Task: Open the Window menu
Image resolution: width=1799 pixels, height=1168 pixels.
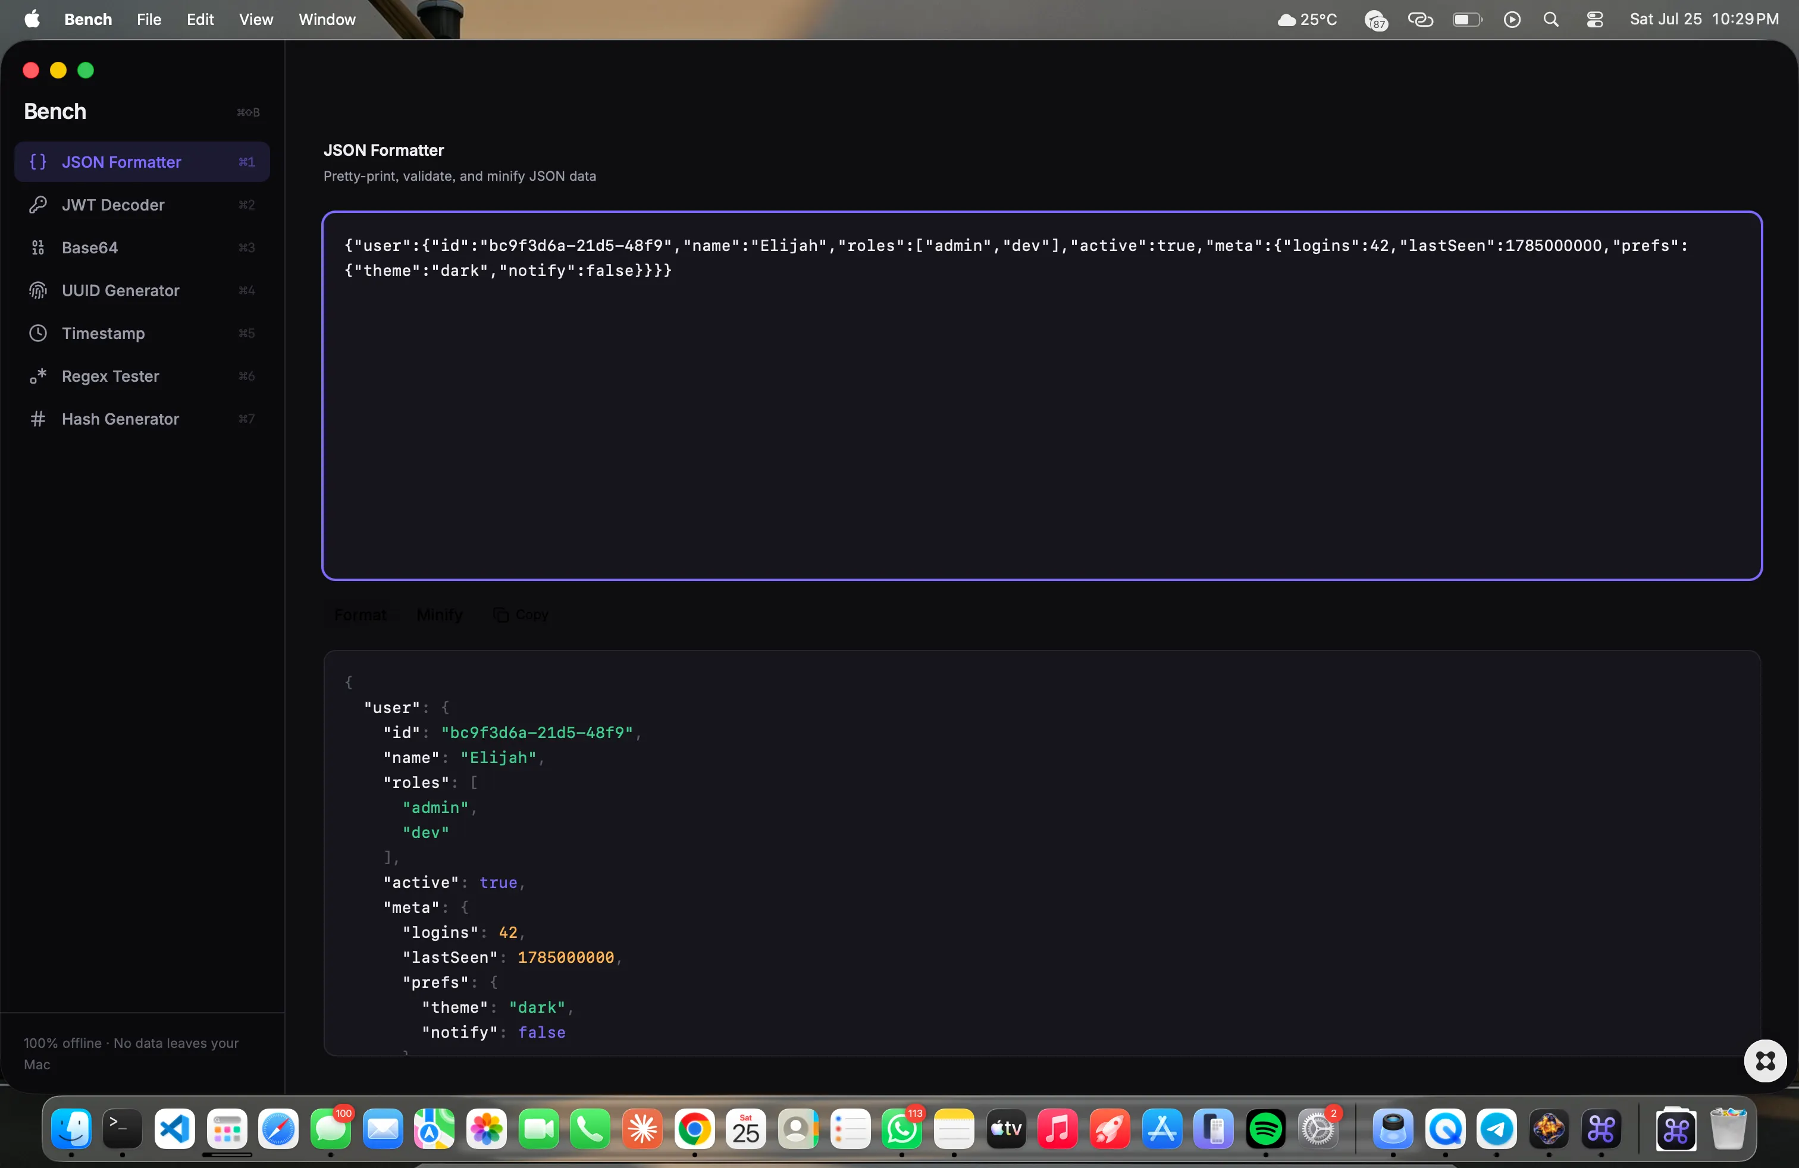Action: [x=327, y=20]
